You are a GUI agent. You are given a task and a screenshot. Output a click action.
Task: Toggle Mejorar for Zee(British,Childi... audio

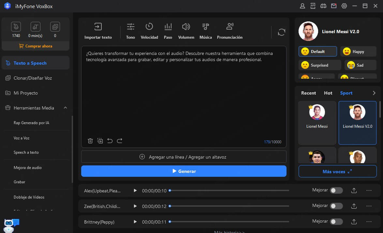(x=336, y=206)
